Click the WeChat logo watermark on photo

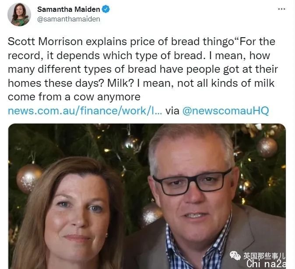click(x=235, y=255)
